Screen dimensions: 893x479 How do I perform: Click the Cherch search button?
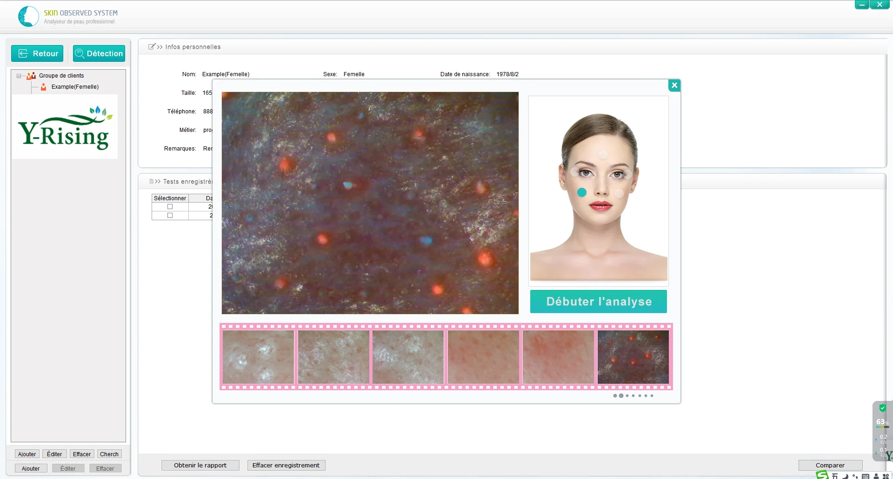tap(109, 454)
